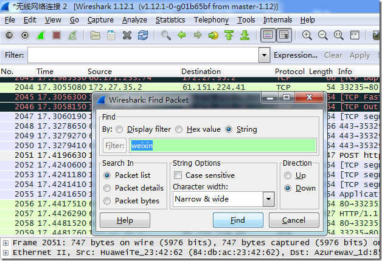Start a new live capture (green fin)

[x=41, y=35]
